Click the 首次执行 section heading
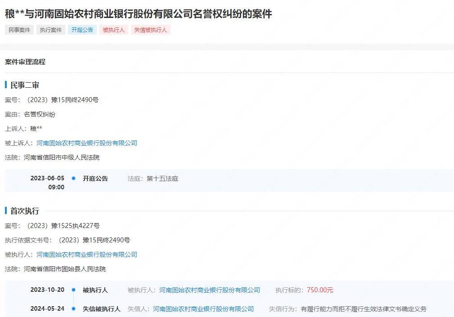Screen dimensions: 454x317 tap(25, 211)
